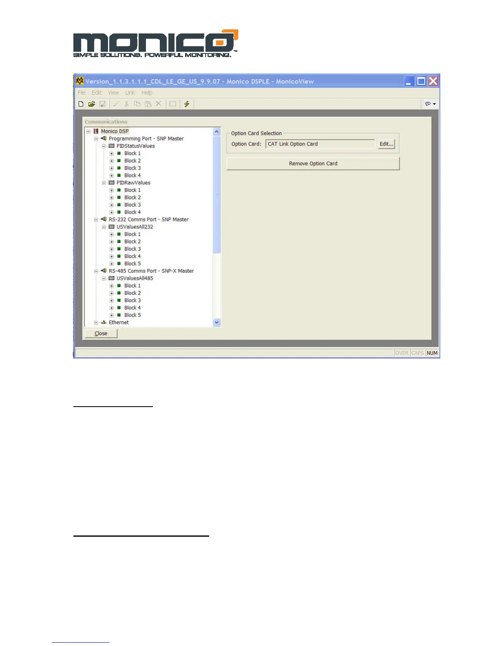
Task: Select the USValuesAll485 table icon
Action: 111,278
